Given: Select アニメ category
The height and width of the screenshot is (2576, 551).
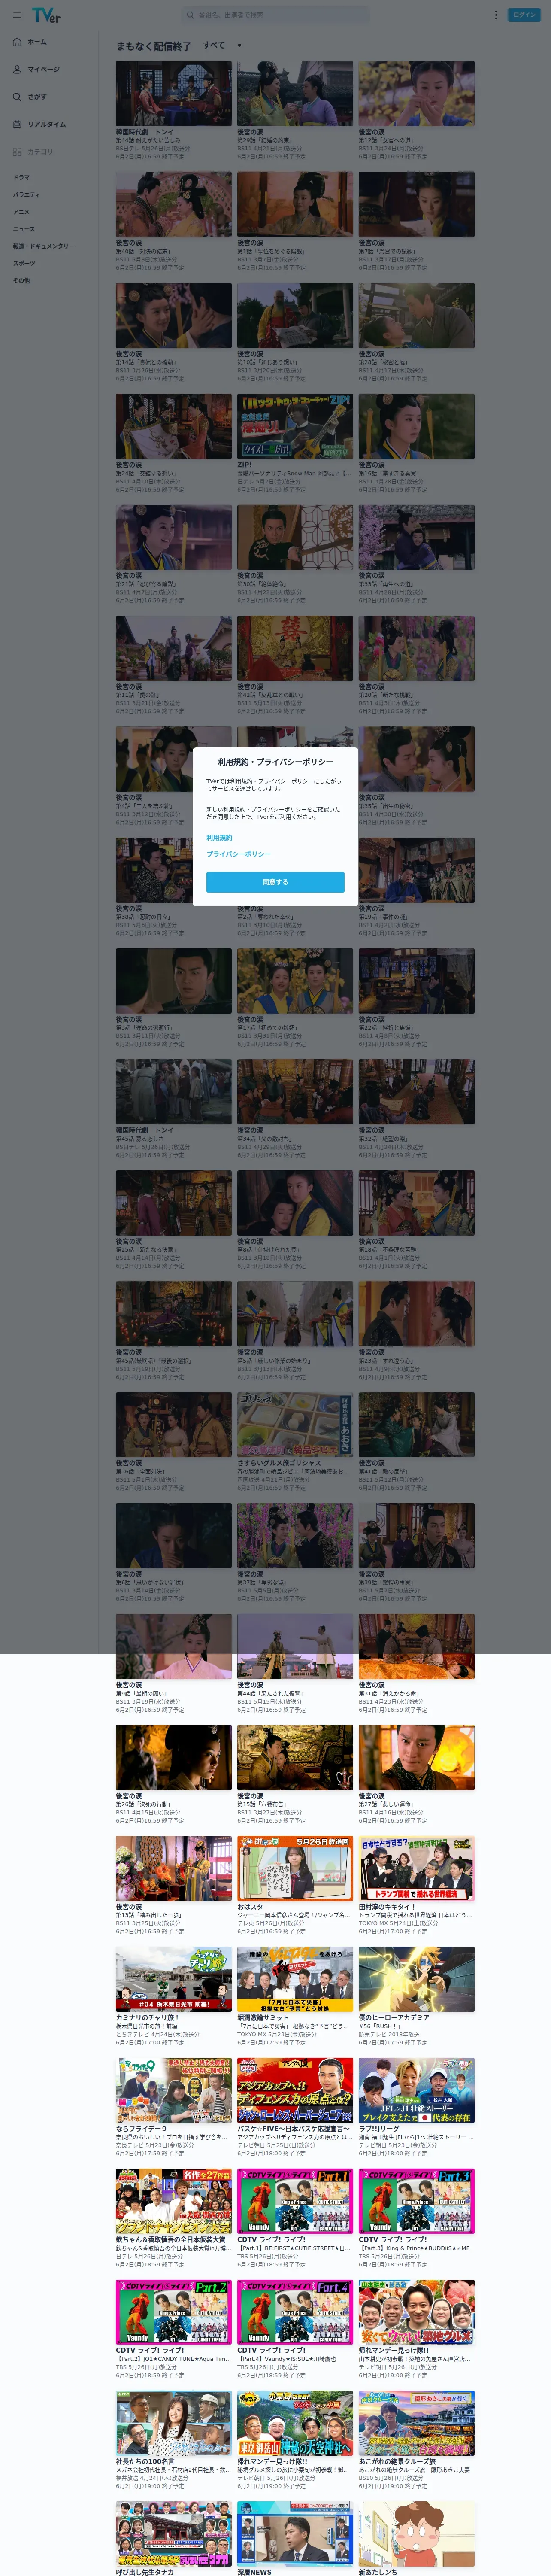Looking at the screenshot, I should point(21,212).
